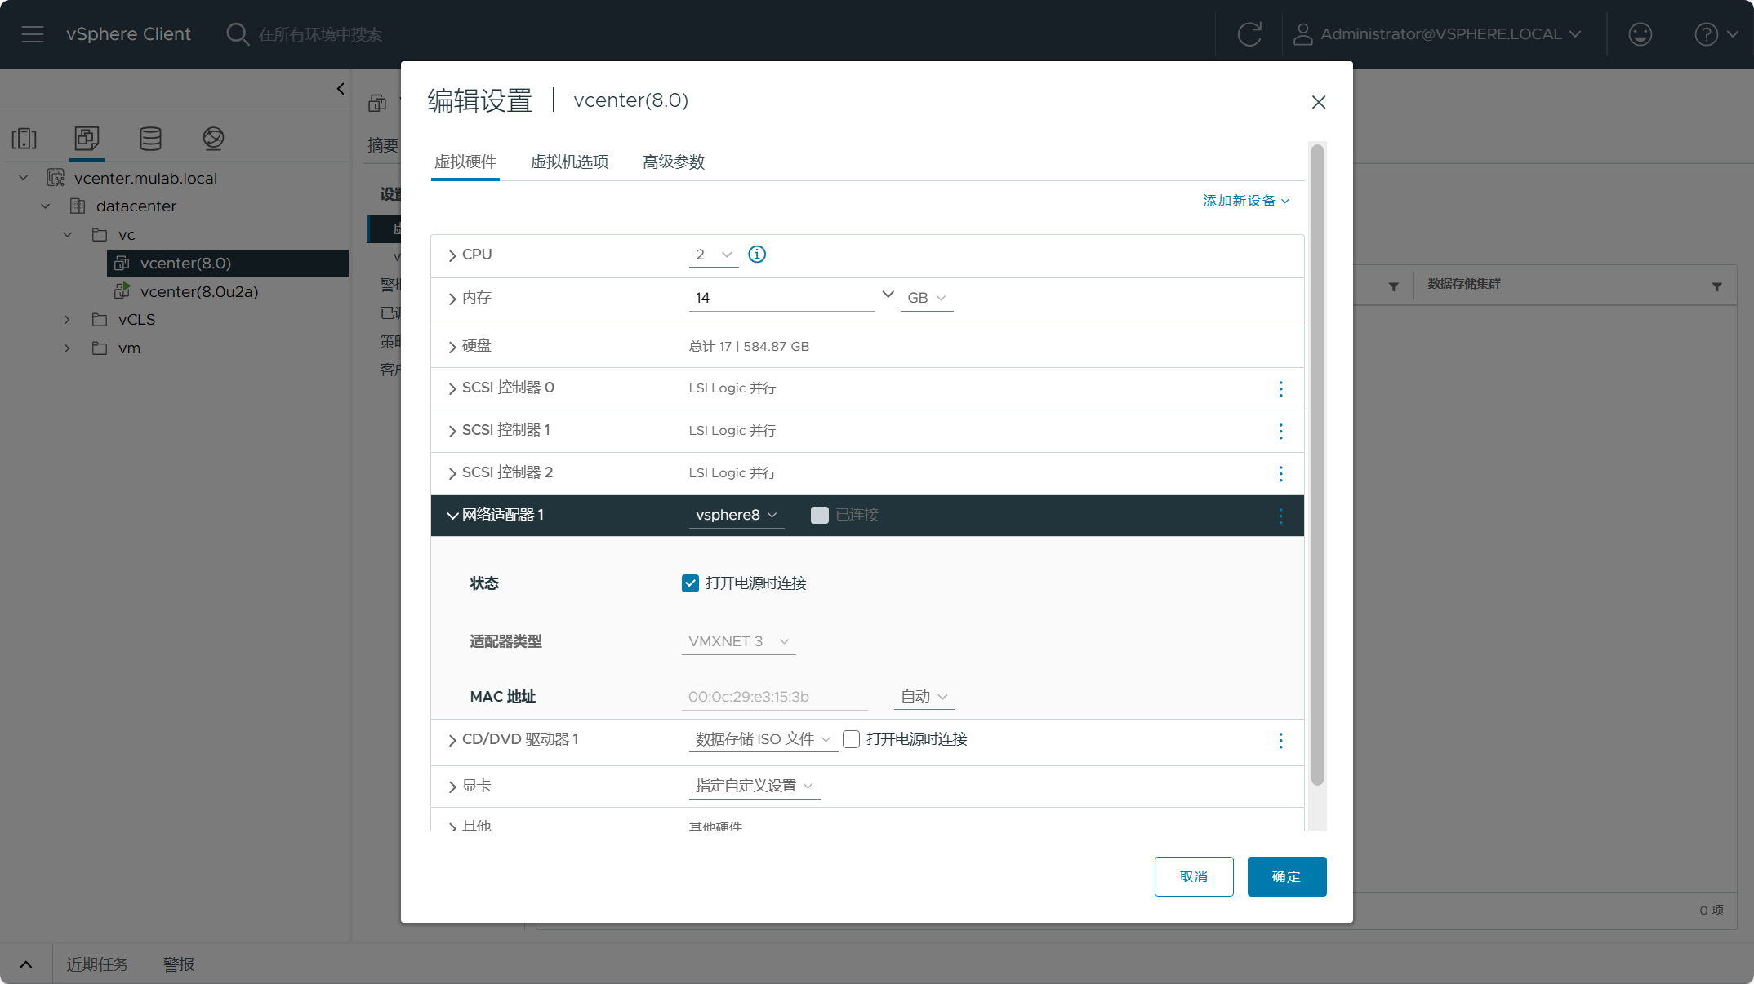The image size is (1754, 984).
Task: Open the Administrator@VSPHERE.LOCAL user menu
Action: (x=1437, y=34)
